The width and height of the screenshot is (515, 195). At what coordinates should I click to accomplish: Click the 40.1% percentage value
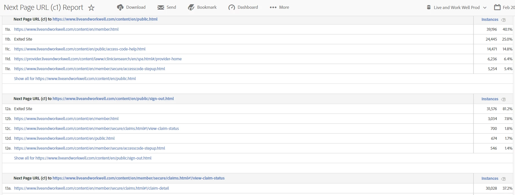coord(507,29)
